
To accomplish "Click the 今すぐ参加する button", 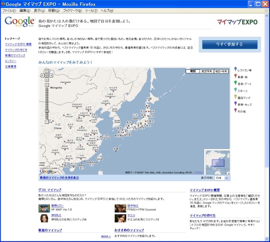I will tap(230, 44).
